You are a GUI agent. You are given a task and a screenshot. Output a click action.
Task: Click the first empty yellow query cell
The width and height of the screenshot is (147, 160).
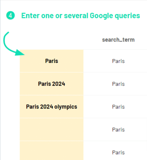52,130
